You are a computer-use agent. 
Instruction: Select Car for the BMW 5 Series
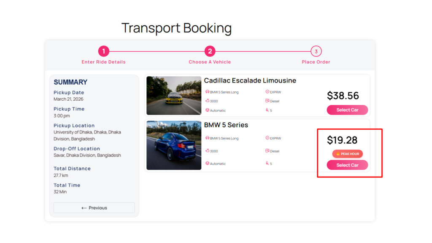[x=347, y=165]
